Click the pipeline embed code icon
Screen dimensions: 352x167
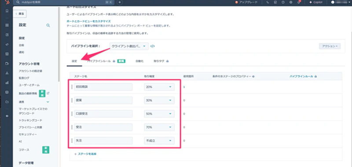coord(152,46)
